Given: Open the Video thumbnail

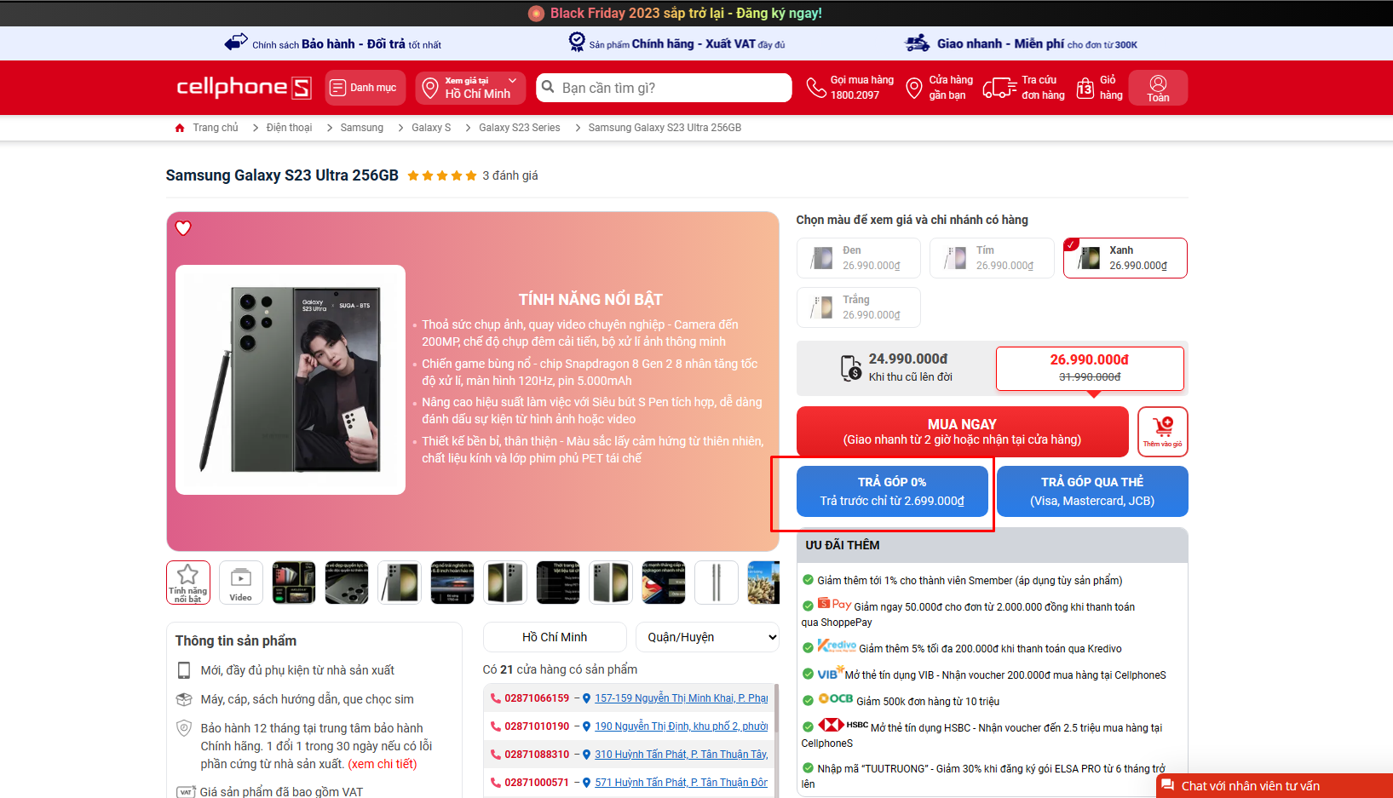Looking at the screenshot, I should click(241, 583).
